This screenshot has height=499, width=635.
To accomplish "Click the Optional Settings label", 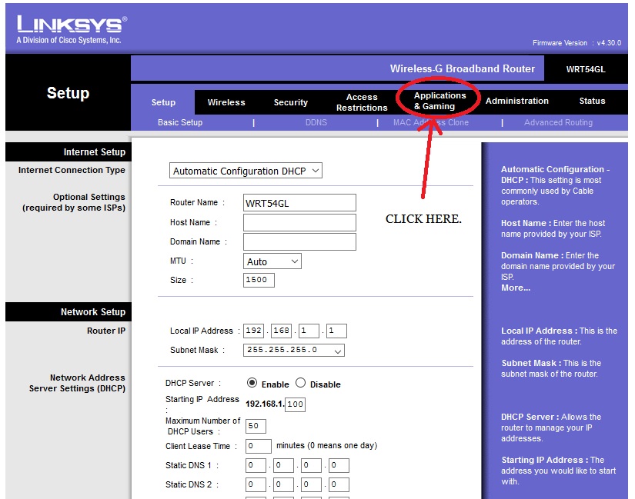I will [x=74, y=202].
